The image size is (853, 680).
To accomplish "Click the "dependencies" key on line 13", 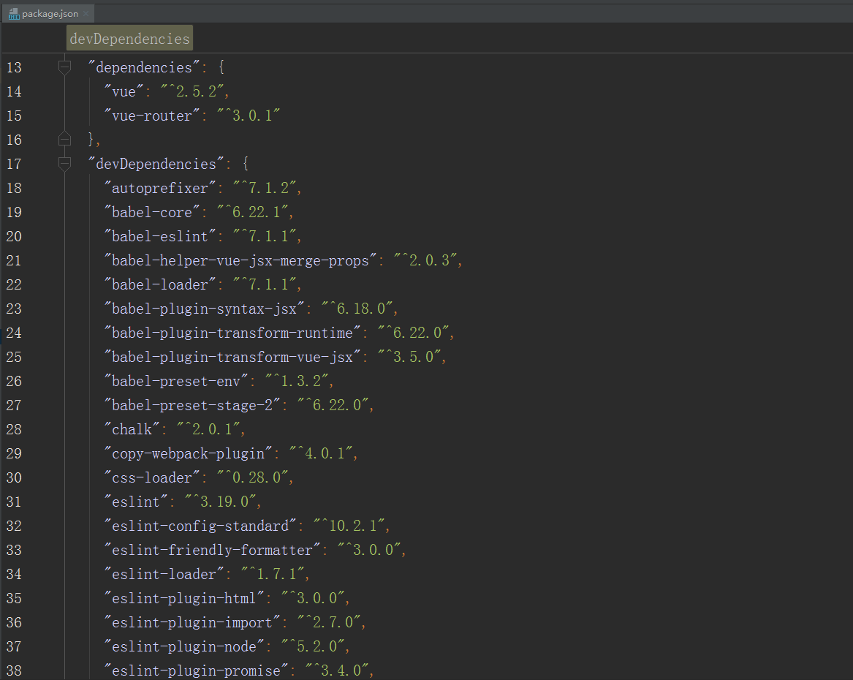I will click(x=144, y=67).
